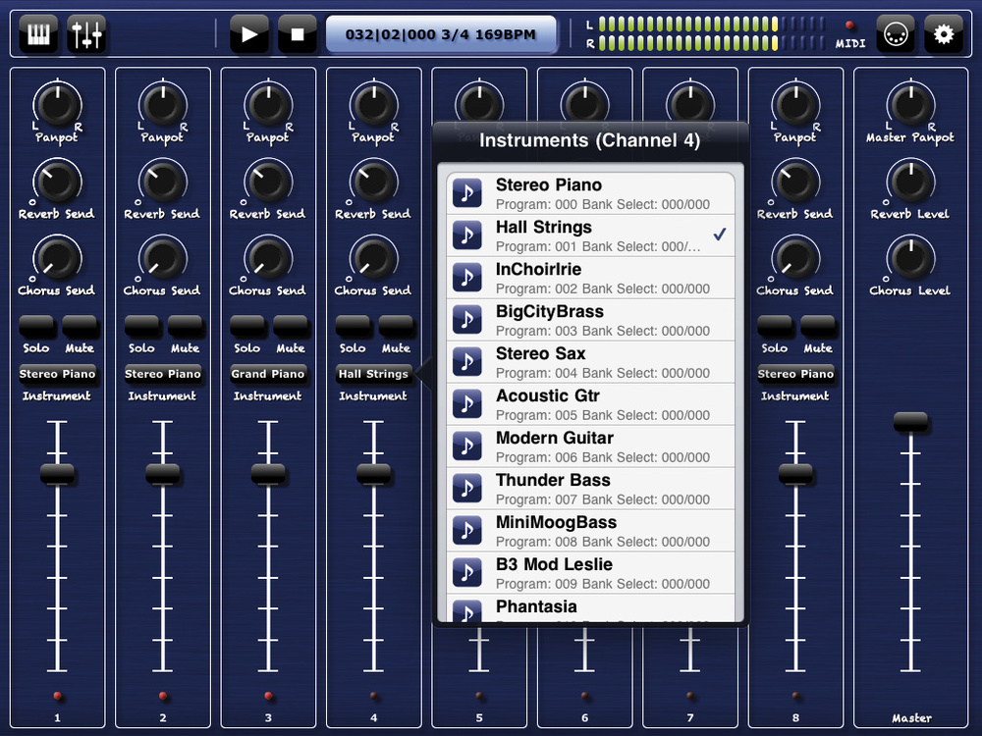Mute channel 3
The height and width of the screenshot is (736, 982).
click(x=292, y=329)
